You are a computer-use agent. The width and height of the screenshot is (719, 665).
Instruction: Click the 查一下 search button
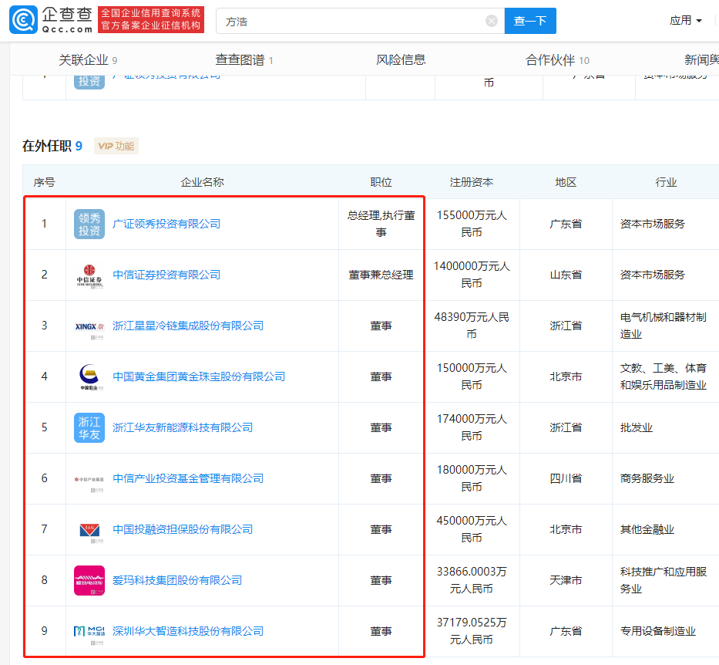coord(530,21)
